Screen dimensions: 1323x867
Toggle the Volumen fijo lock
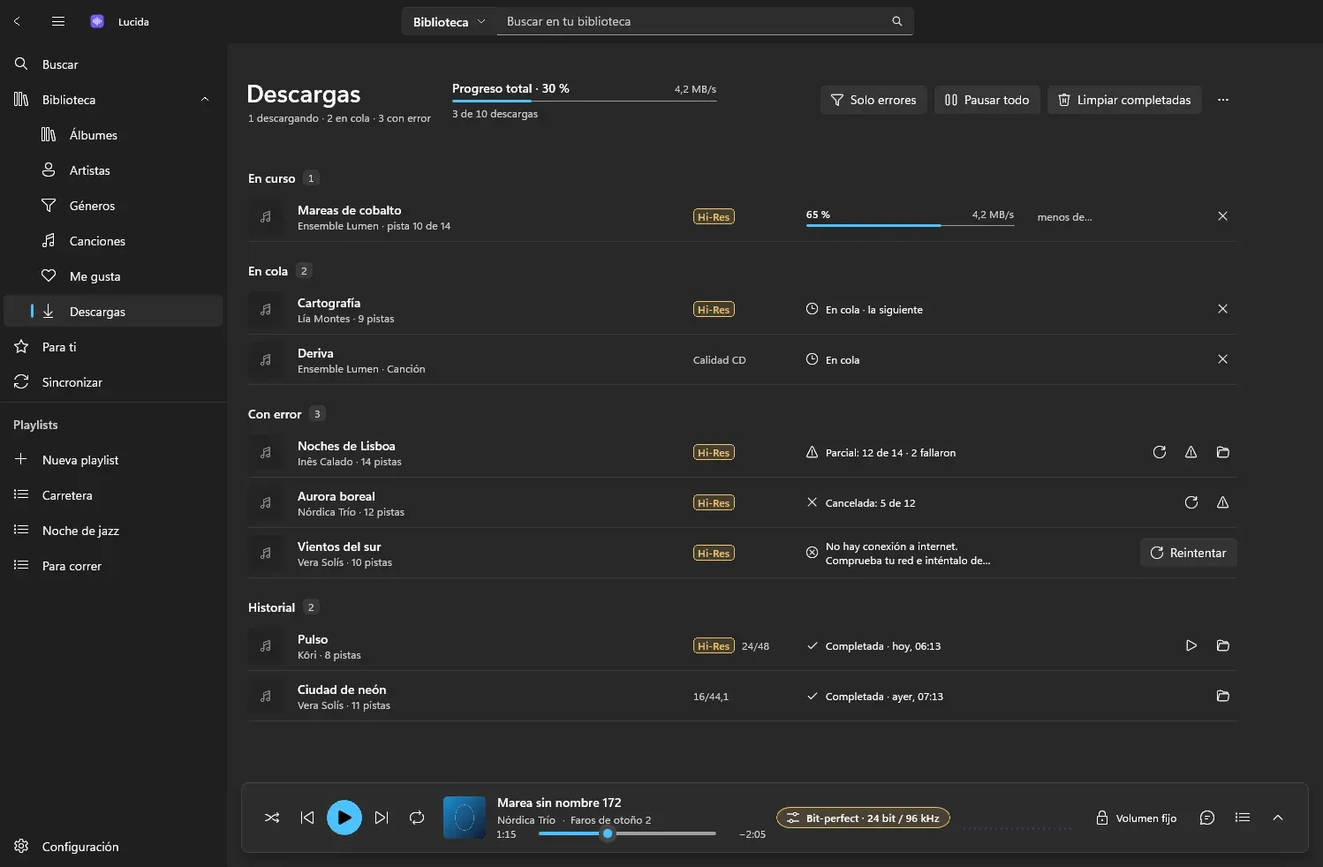coord(1136,818)
